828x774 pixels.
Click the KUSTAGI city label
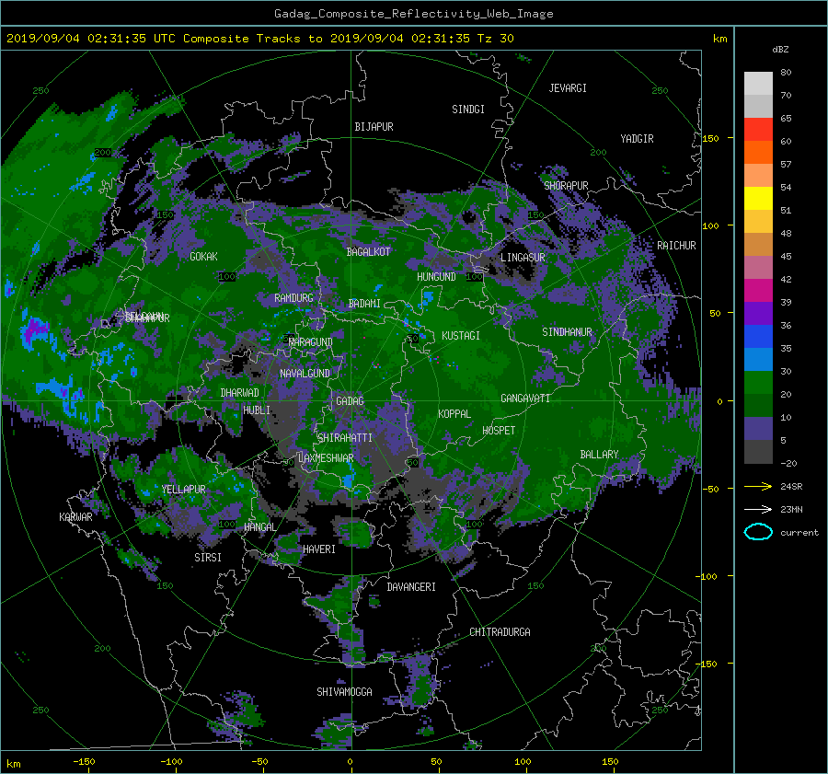(x=461, y=336)
